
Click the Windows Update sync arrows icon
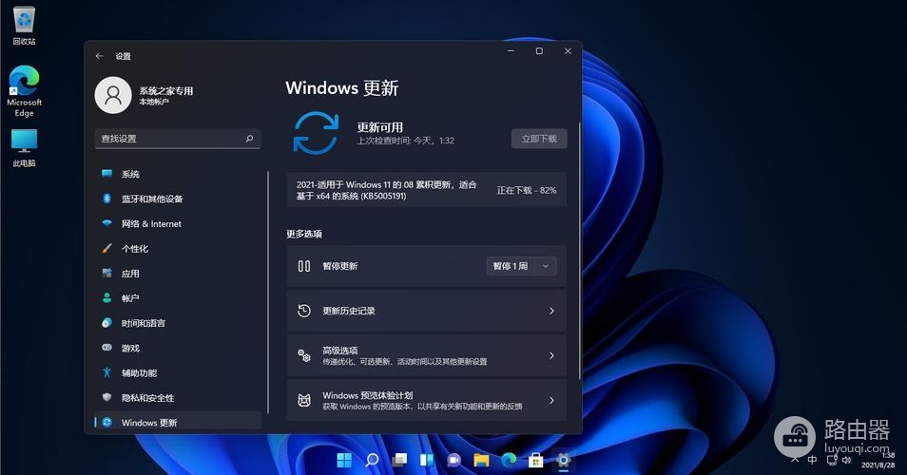tap(316, 132)
